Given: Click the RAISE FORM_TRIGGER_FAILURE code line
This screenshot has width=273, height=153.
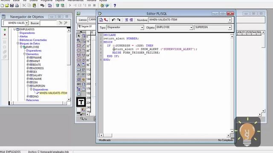Looking at the screenshot, I should coord(136,53).
